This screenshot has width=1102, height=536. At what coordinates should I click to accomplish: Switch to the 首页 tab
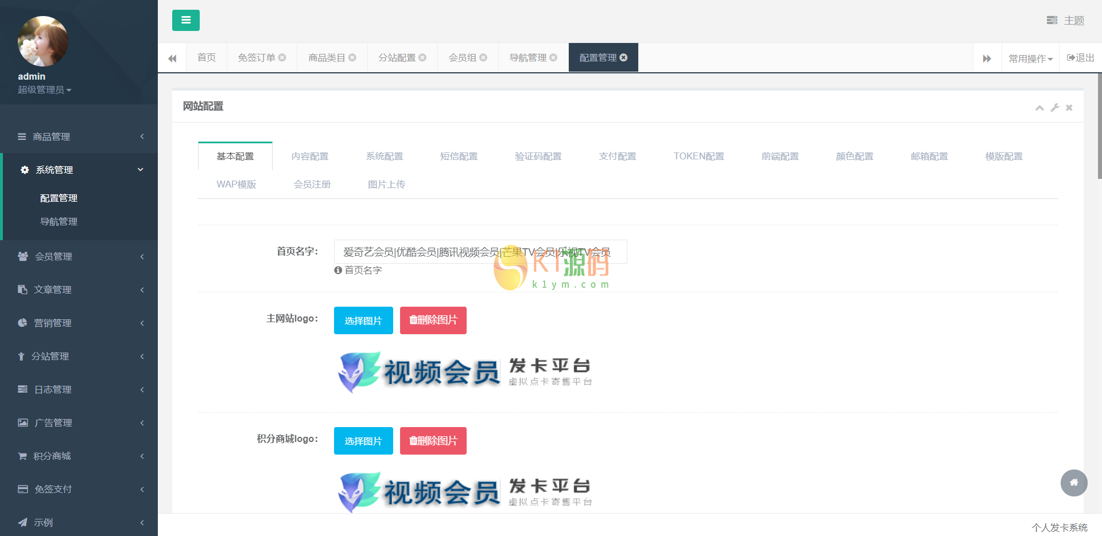click(x=207, y=58)
